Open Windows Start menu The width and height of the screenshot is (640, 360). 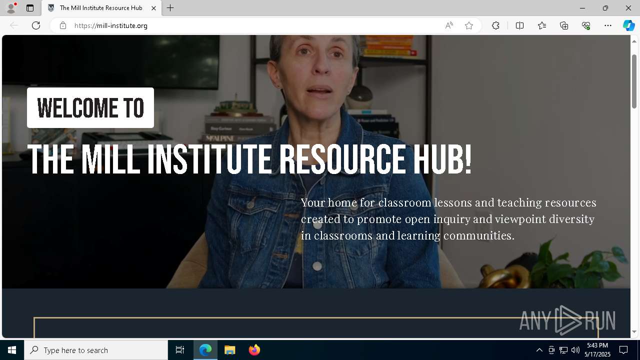12,350
